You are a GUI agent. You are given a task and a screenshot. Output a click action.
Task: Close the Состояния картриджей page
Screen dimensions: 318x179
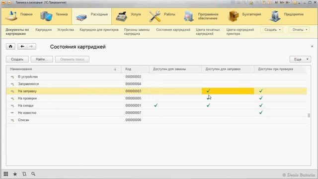[312, 46]
